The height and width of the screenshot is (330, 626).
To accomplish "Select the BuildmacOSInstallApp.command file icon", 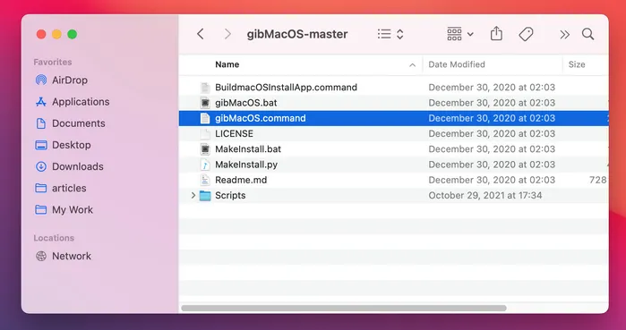I will (x=205, y=88).
